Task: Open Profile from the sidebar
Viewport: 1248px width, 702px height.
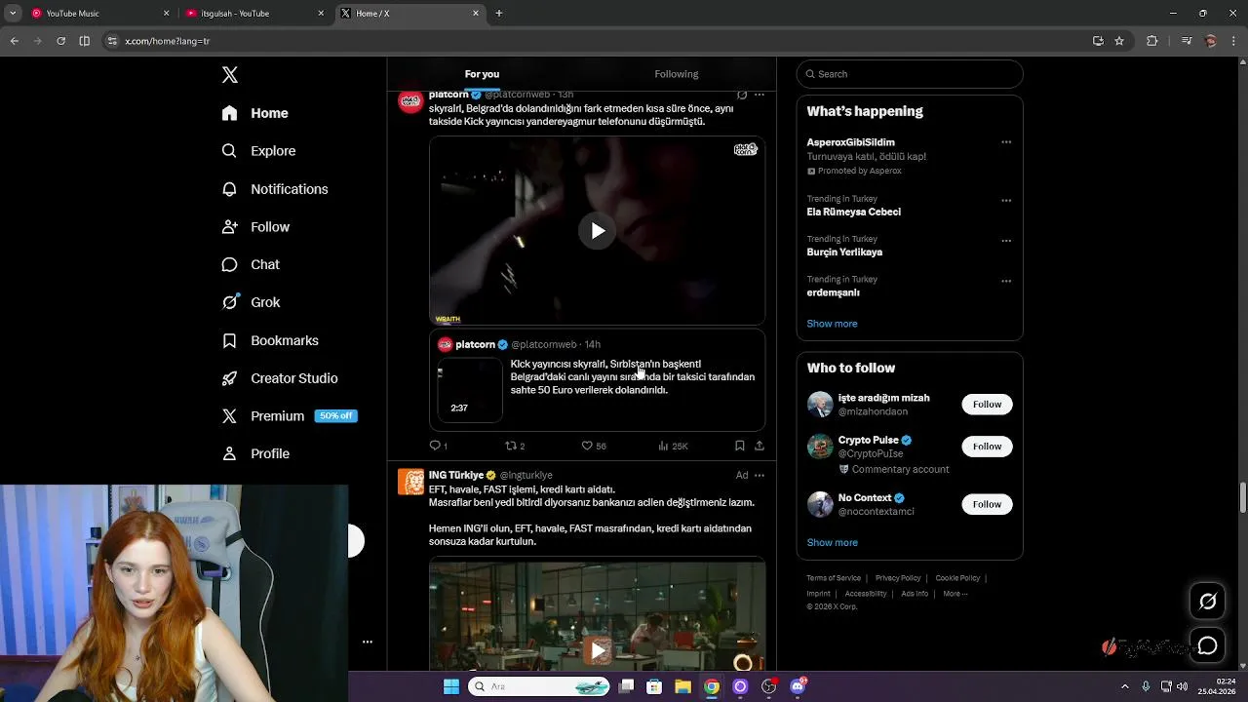Action: [255, 453]
